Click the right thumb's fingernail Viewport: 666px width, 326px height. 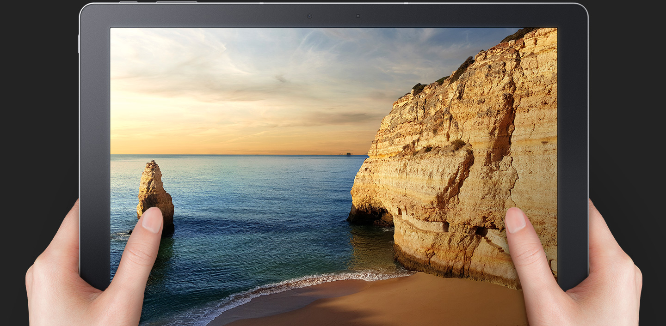(515, 220)
